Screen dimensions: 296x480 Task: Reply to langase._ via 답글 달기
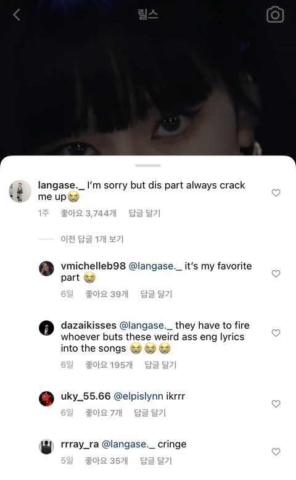[144, 213]
